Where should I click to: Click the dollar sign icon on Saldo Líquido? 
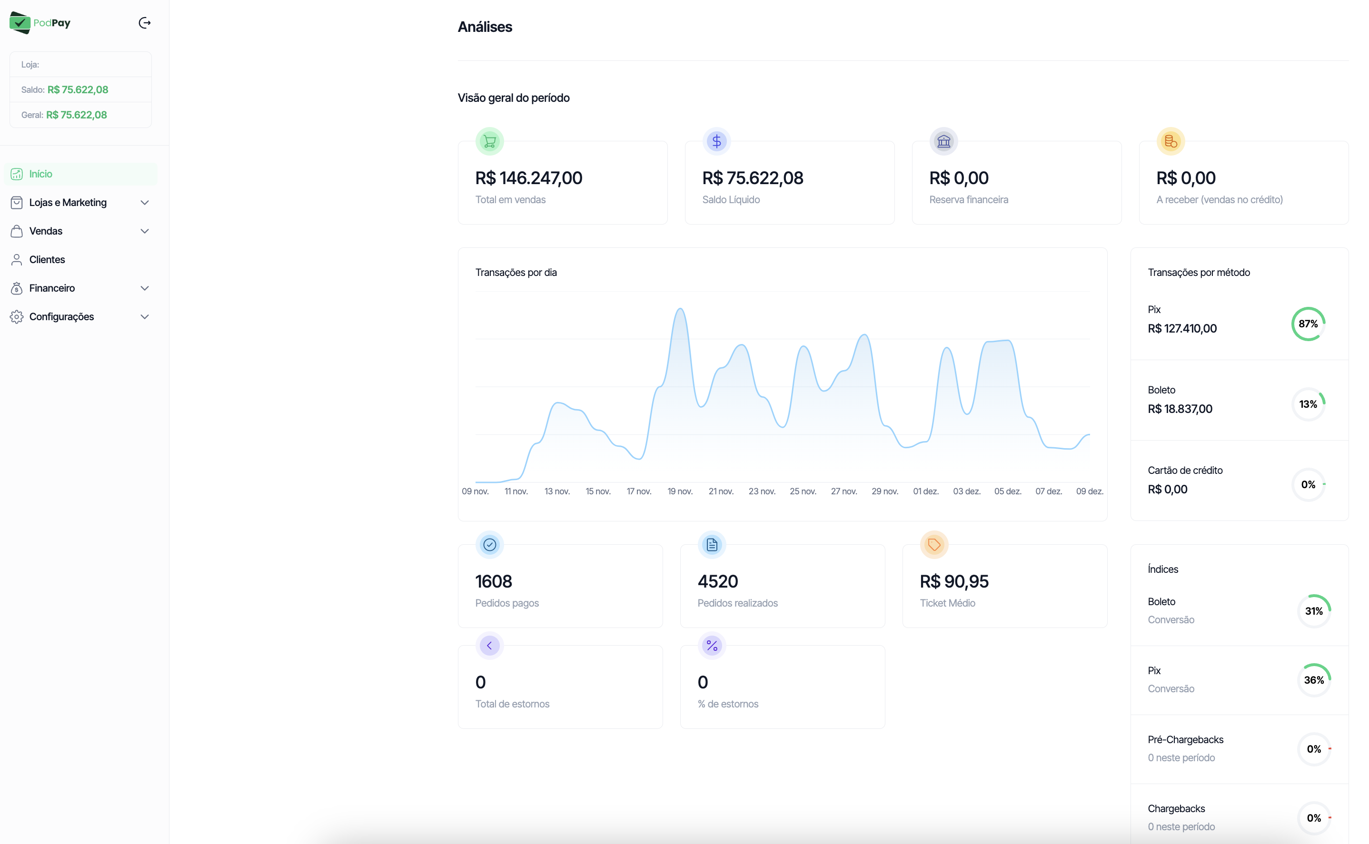coord(716,141)
